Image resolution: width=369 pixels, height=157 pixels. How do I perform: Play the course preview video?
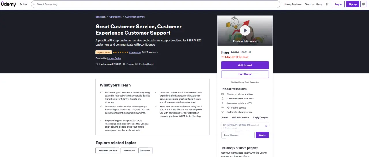[245, 30]
